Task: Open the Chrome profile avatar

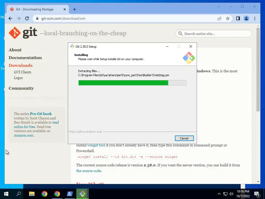Action: (246, 18)
